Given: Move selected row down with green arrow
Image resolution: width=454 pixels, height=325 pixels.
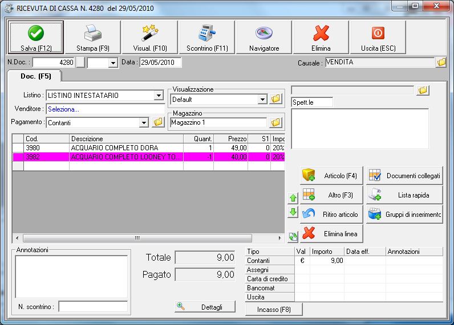Looking at the screenshot, I should click(293, 212).
